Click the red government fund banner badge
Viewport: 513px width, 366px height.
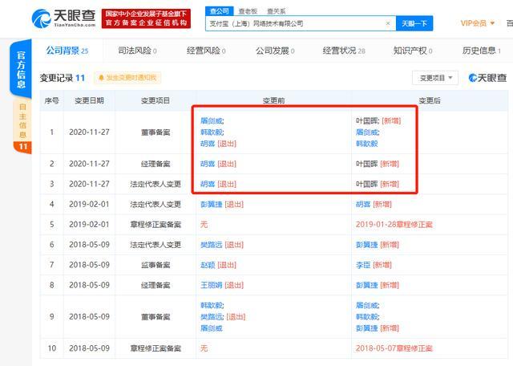tap(147, 18)
